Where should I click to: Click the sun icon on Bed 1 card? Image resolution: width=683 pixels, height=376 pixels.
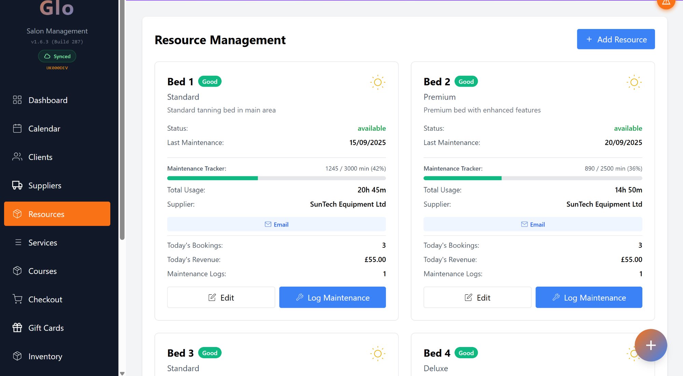click(378, 82)
